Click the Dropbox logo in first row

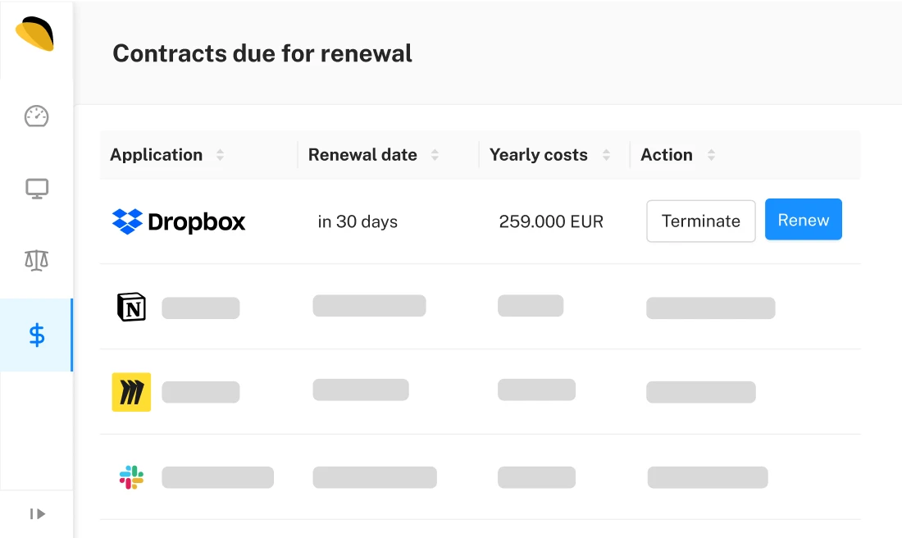pyautogui.click(x=178, y=221)
